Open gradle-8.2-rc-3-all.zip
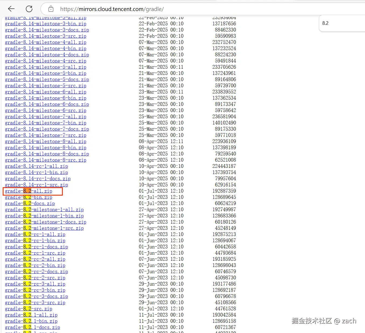Screen dimensions: 365x333 (35, 284)
